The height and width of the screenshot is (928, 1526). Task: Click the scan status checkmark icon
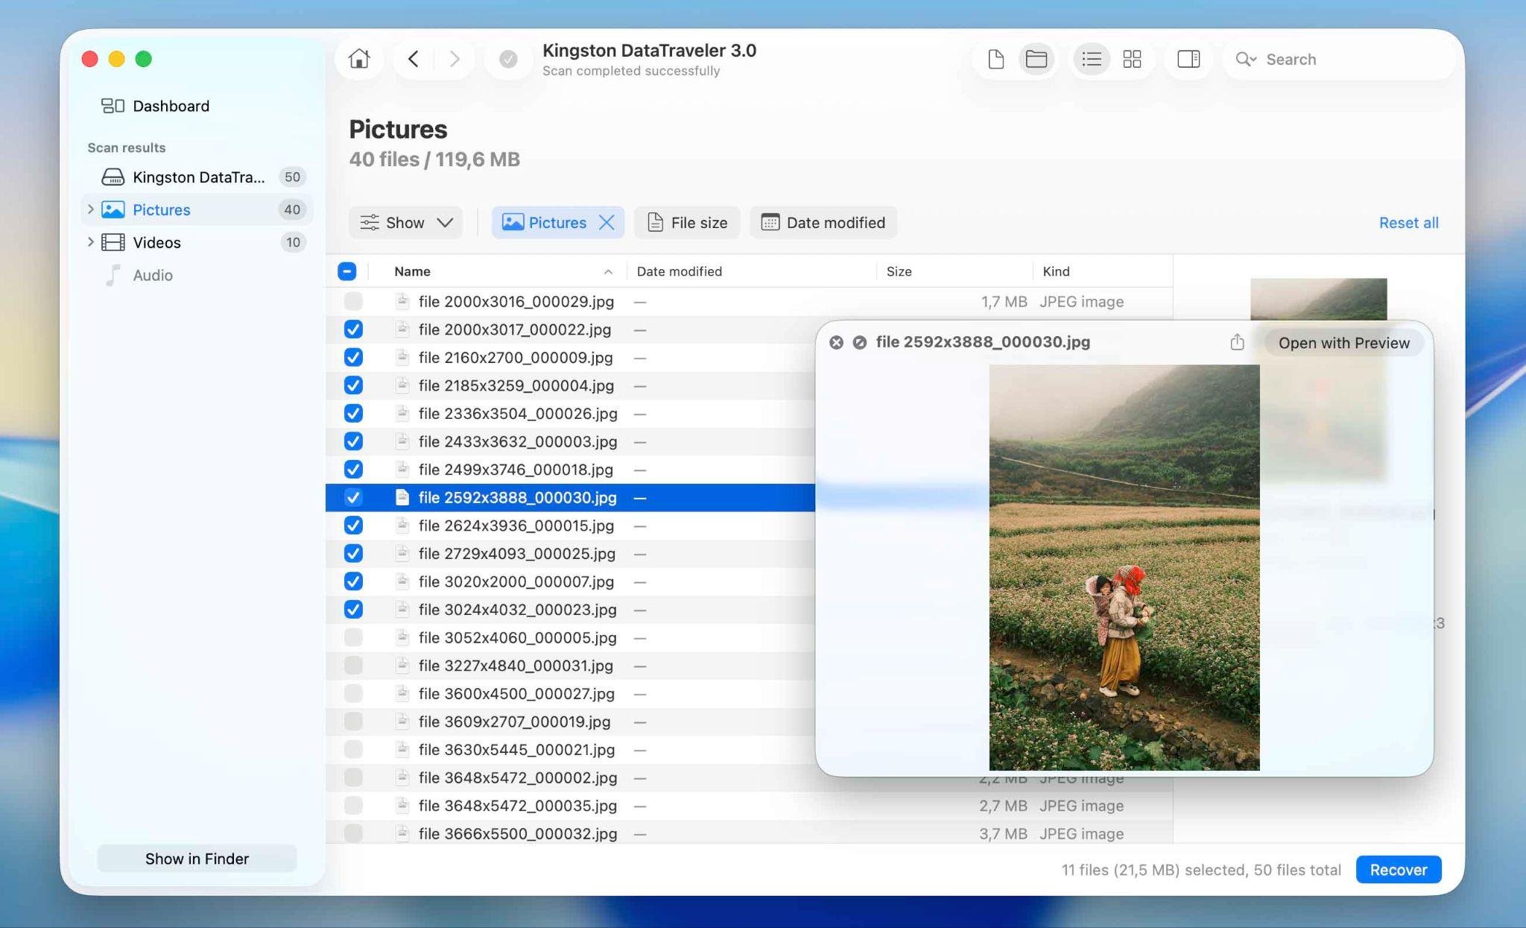tap(508, 59)
